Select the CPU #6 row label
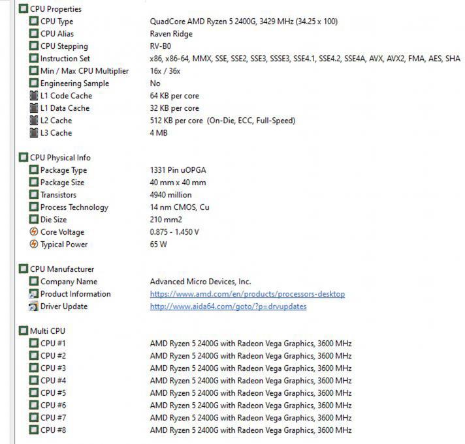Image resolution: width=465 pixels, height=444 pixels. (x=53, y=406)
